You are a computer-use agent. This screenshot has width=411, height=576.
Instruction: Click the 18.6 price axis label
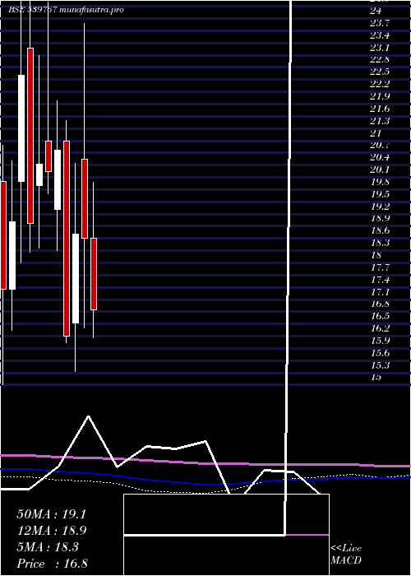(380, 231)
